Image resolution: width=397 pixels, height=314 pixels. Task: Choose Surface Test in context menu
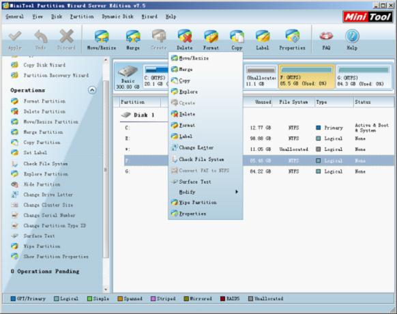[205, 182]
